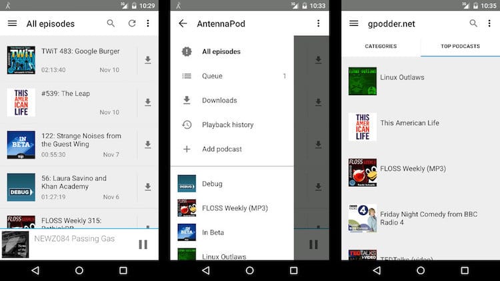The image size is (500, 281).
Task: Tap BBC Radio 4 Friday Night Comedy cover
Action: [363, 218]
